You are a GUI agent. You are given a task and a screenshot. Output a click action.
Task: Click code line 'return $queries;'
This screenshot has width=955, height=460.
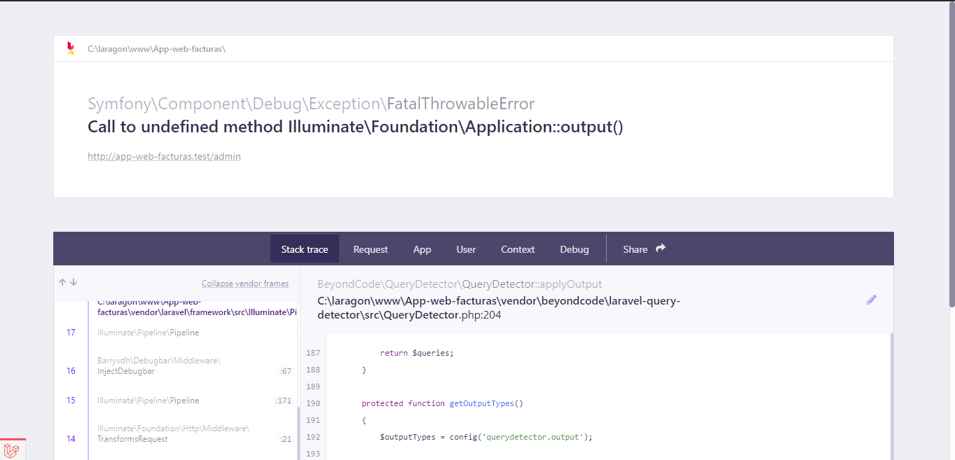(x=417, y=353)
